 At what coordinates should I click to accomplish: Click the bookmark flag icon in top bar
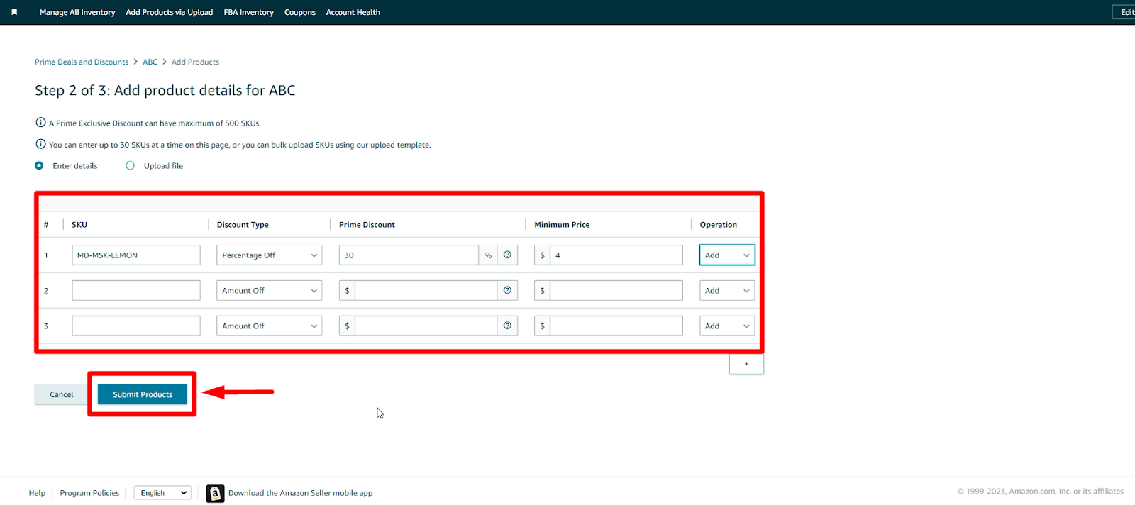14,12
